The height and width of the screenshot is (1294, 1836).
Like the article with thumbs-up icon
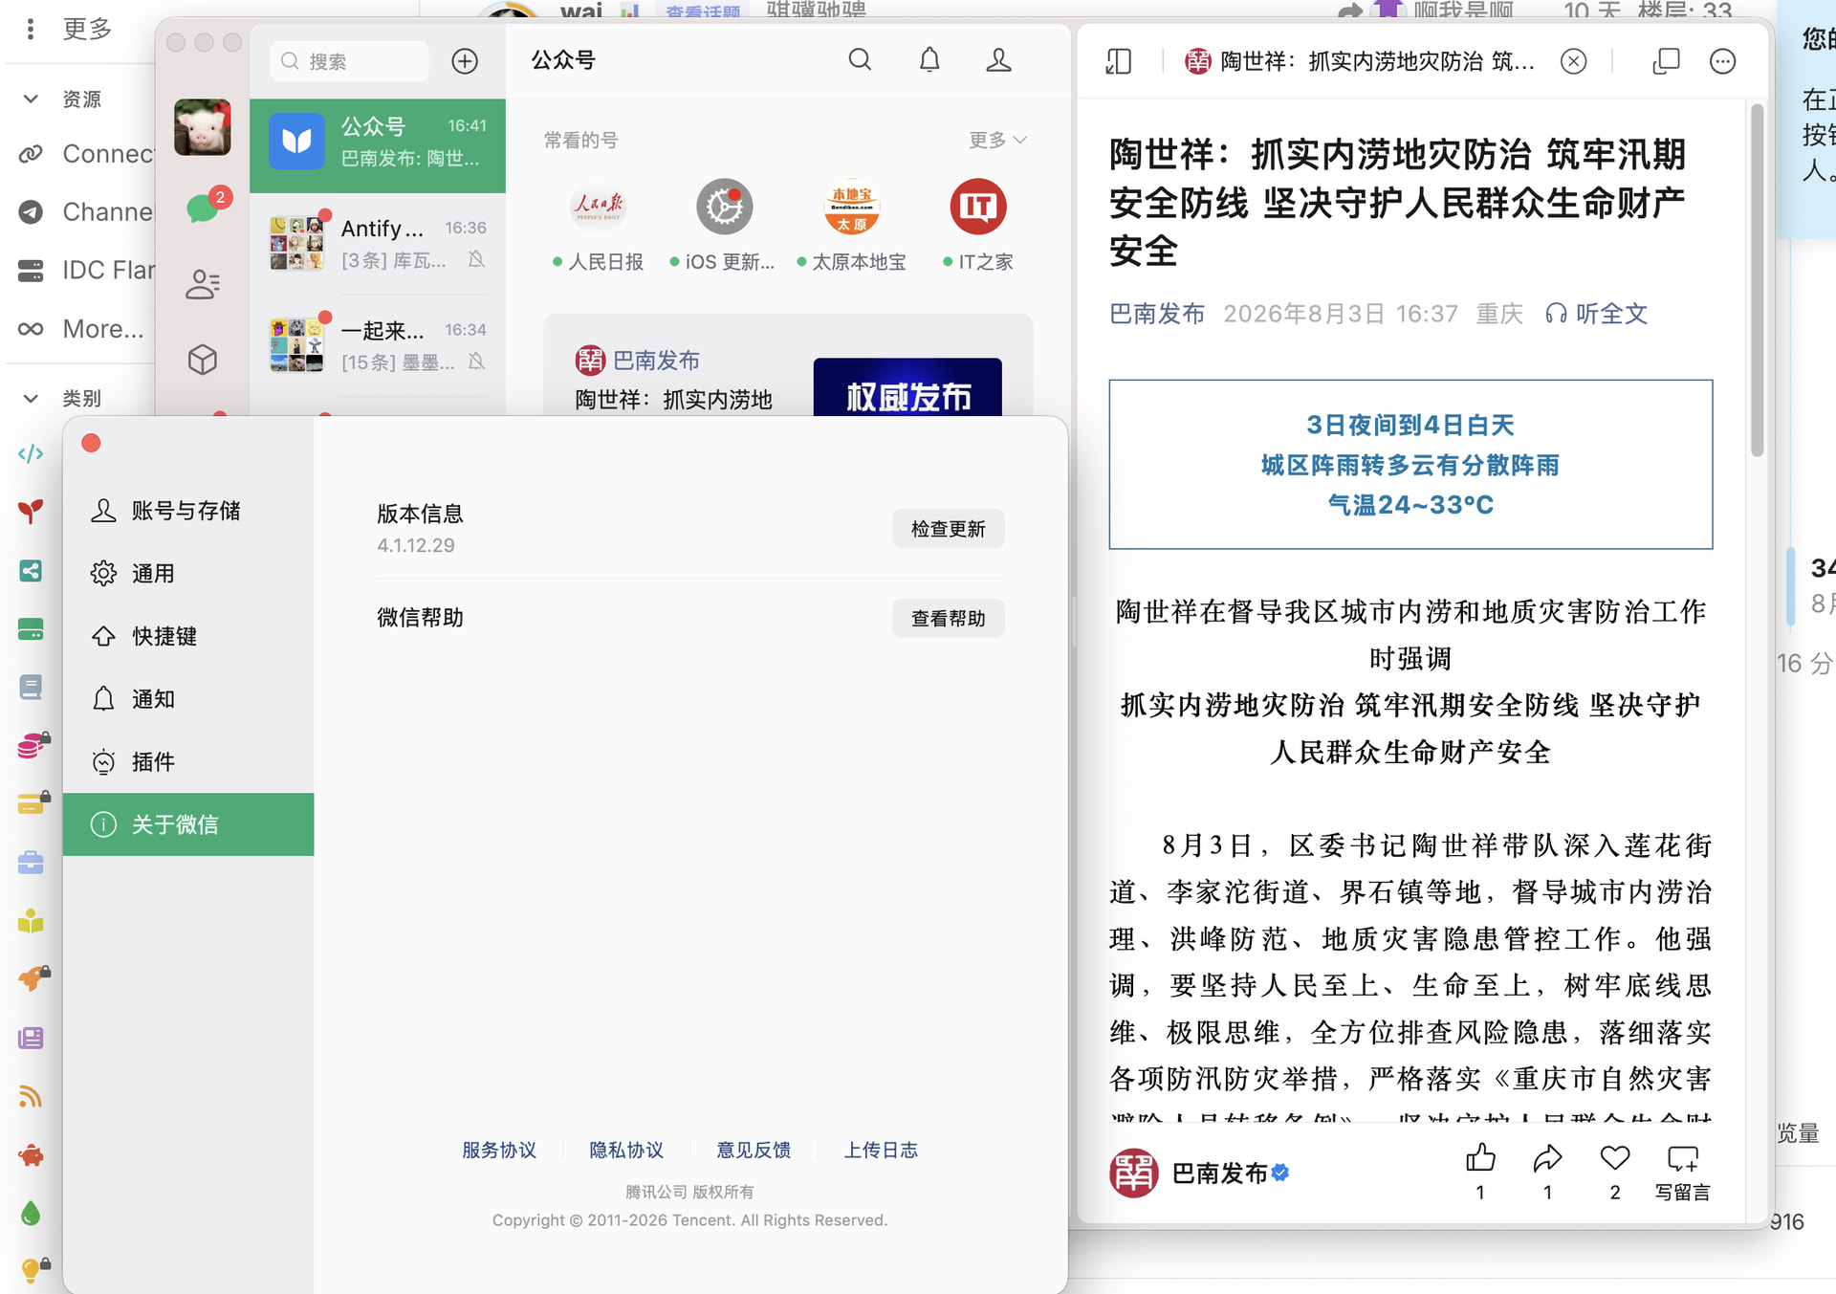(1480, 1158)
